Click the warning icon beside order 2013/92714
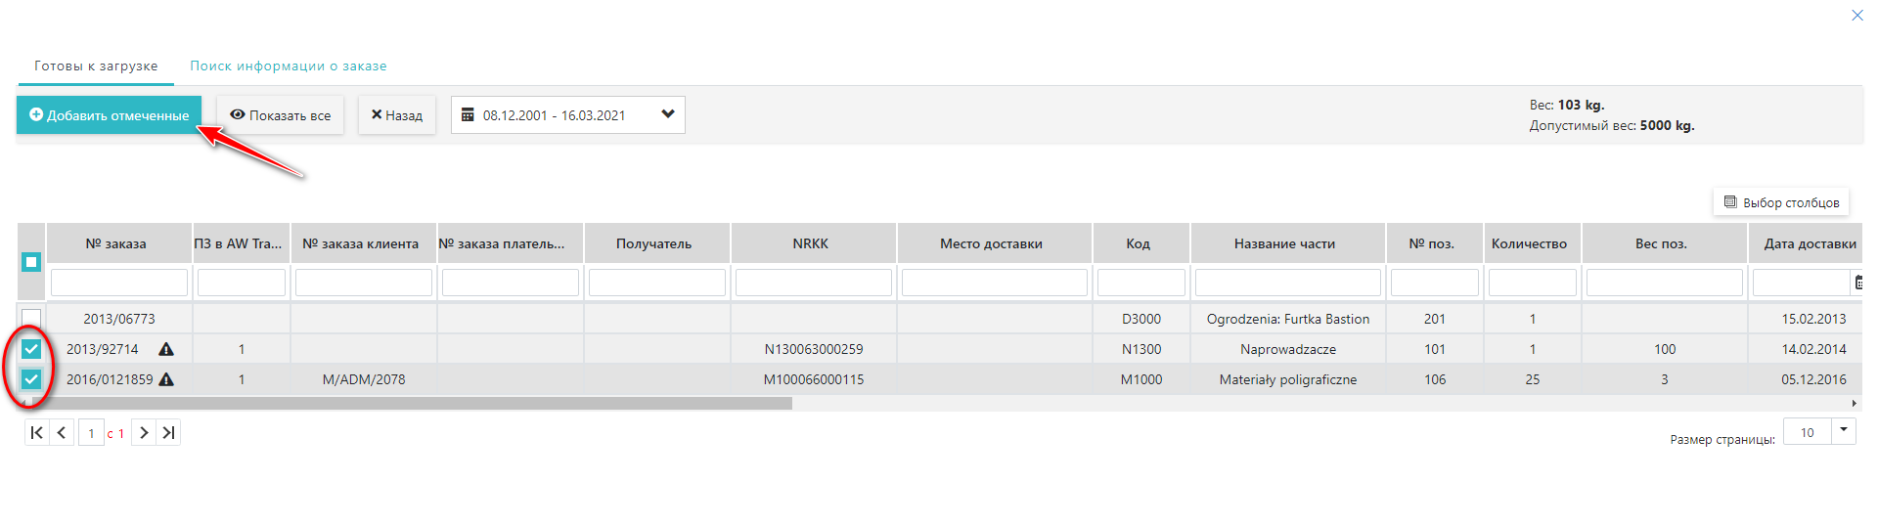The image size is (1878, 526). click(x=166, y=349)
